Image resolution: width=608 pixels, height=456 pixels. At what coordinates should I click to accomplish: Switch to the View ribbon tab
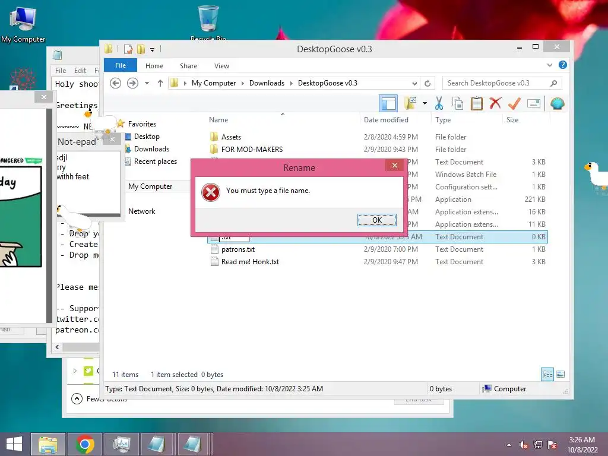[222, 66]
